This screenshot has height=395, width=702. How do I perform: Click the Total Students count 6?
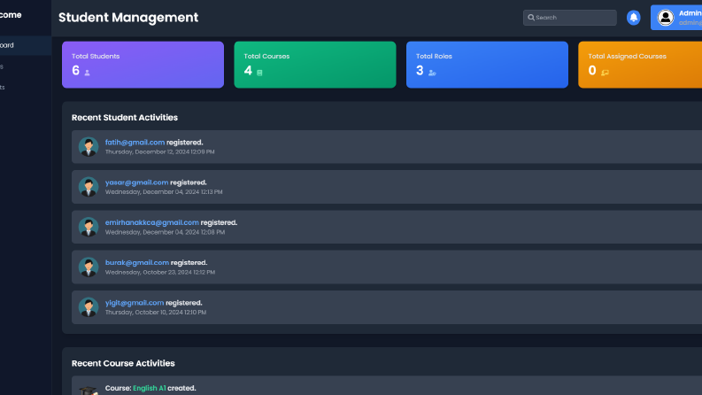coord(75,70)
